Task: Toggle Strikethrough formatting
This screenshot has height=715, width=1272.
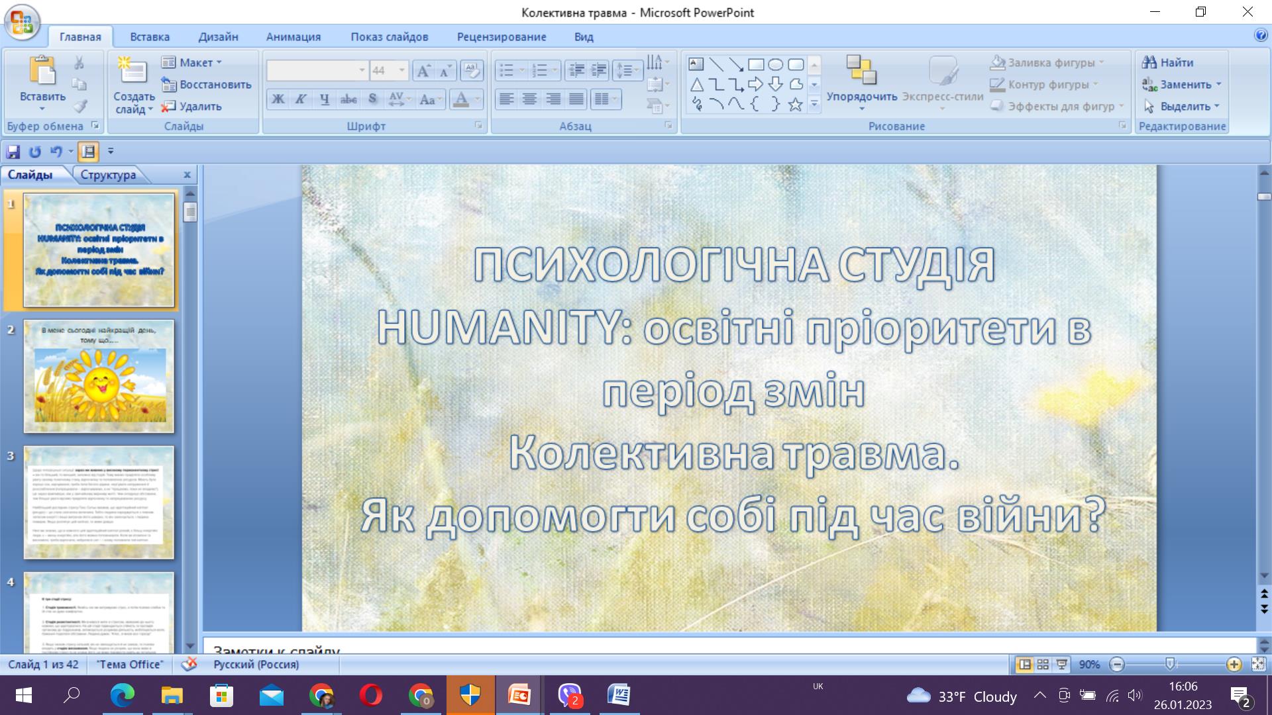Action: pyautogui.click(x=348, y=99)
